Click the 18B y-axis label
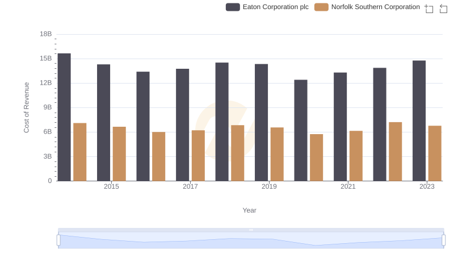The image size is (454, 262). [x=46, y=34]
